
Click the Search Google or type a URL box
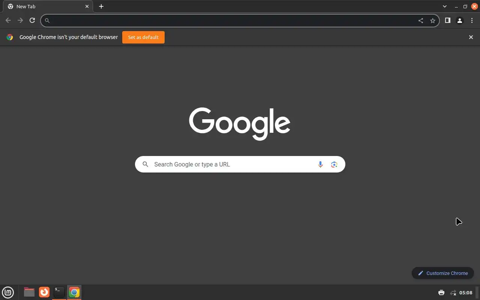(x=240, y=164)
